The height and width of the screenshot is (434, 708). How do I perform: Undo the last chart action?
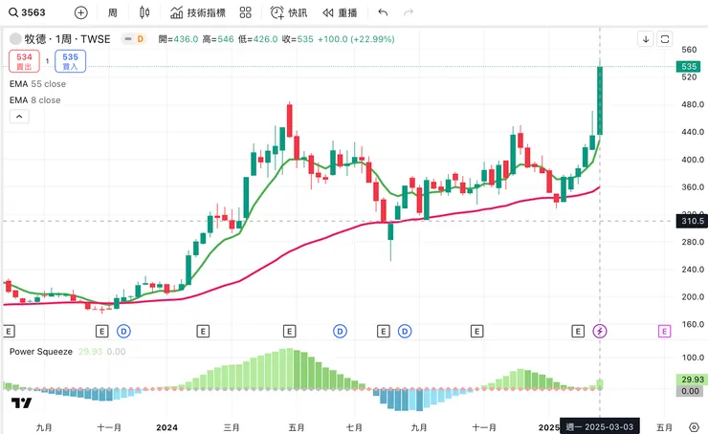[383, 12]
